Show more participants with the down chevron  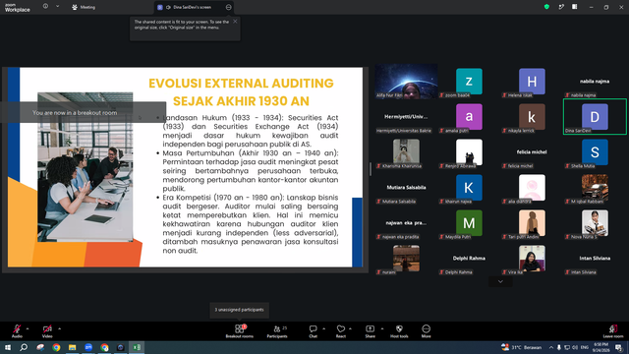500,281
